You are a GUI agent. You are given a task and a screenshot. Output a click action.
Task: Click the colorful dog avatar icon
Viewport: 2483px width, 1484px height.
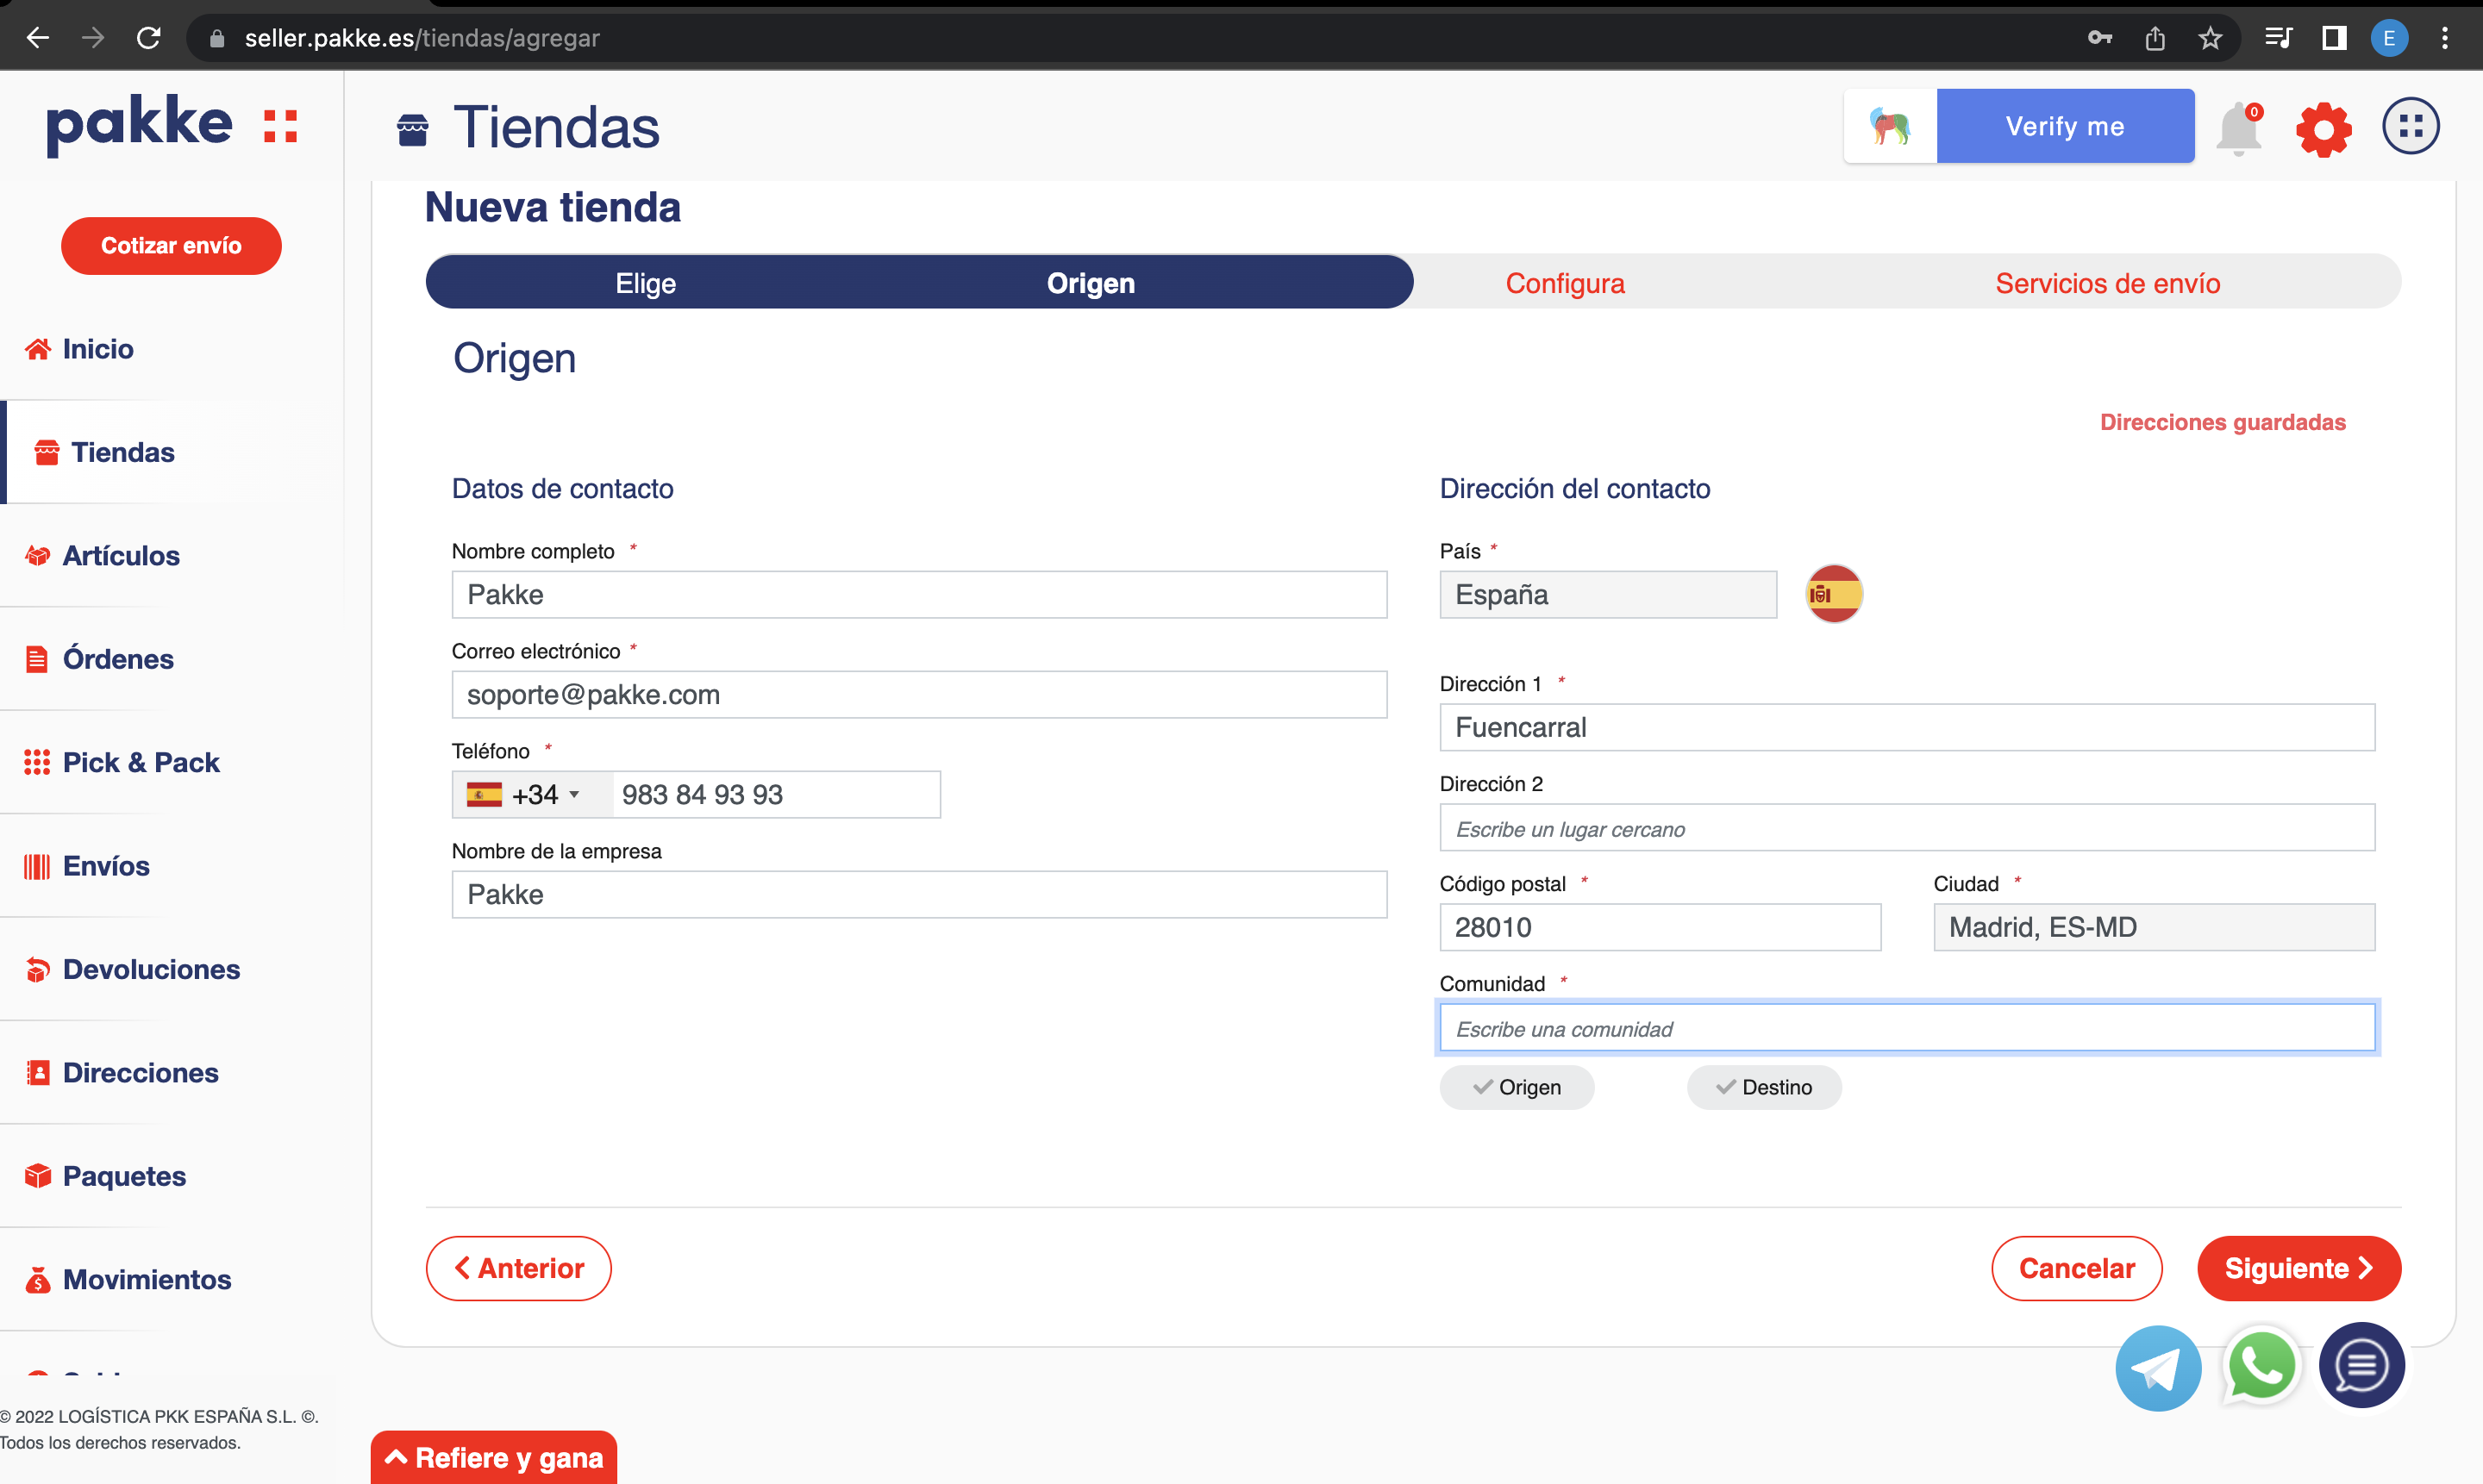point(1890,127)
